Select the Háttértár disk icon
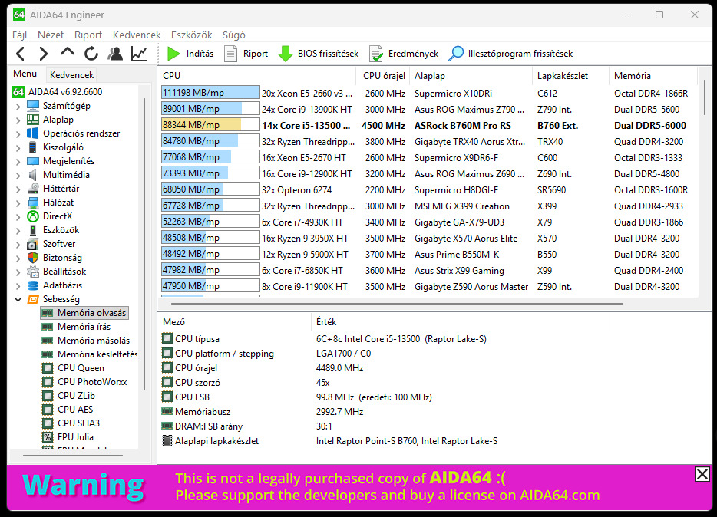Screen dimensions: 717x517 point(33,188)
